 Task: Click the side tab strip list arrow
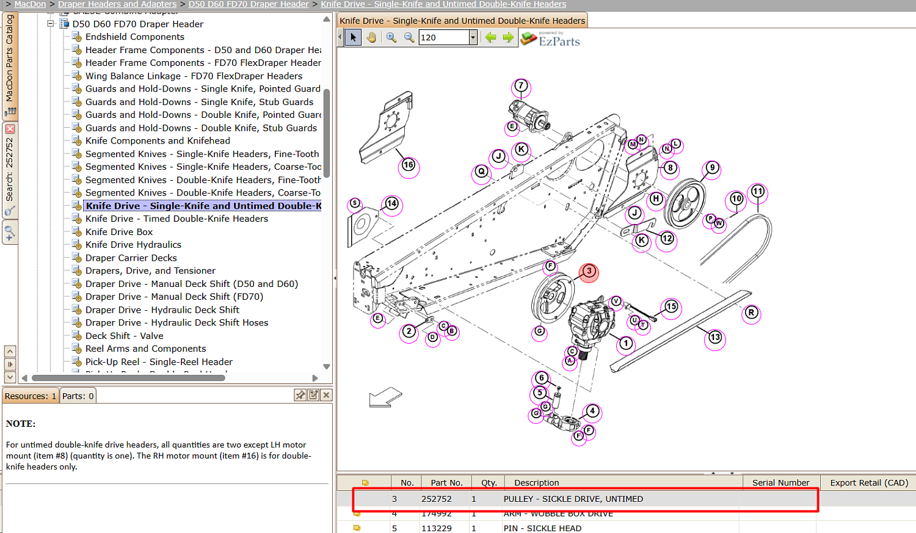point(10,364)
